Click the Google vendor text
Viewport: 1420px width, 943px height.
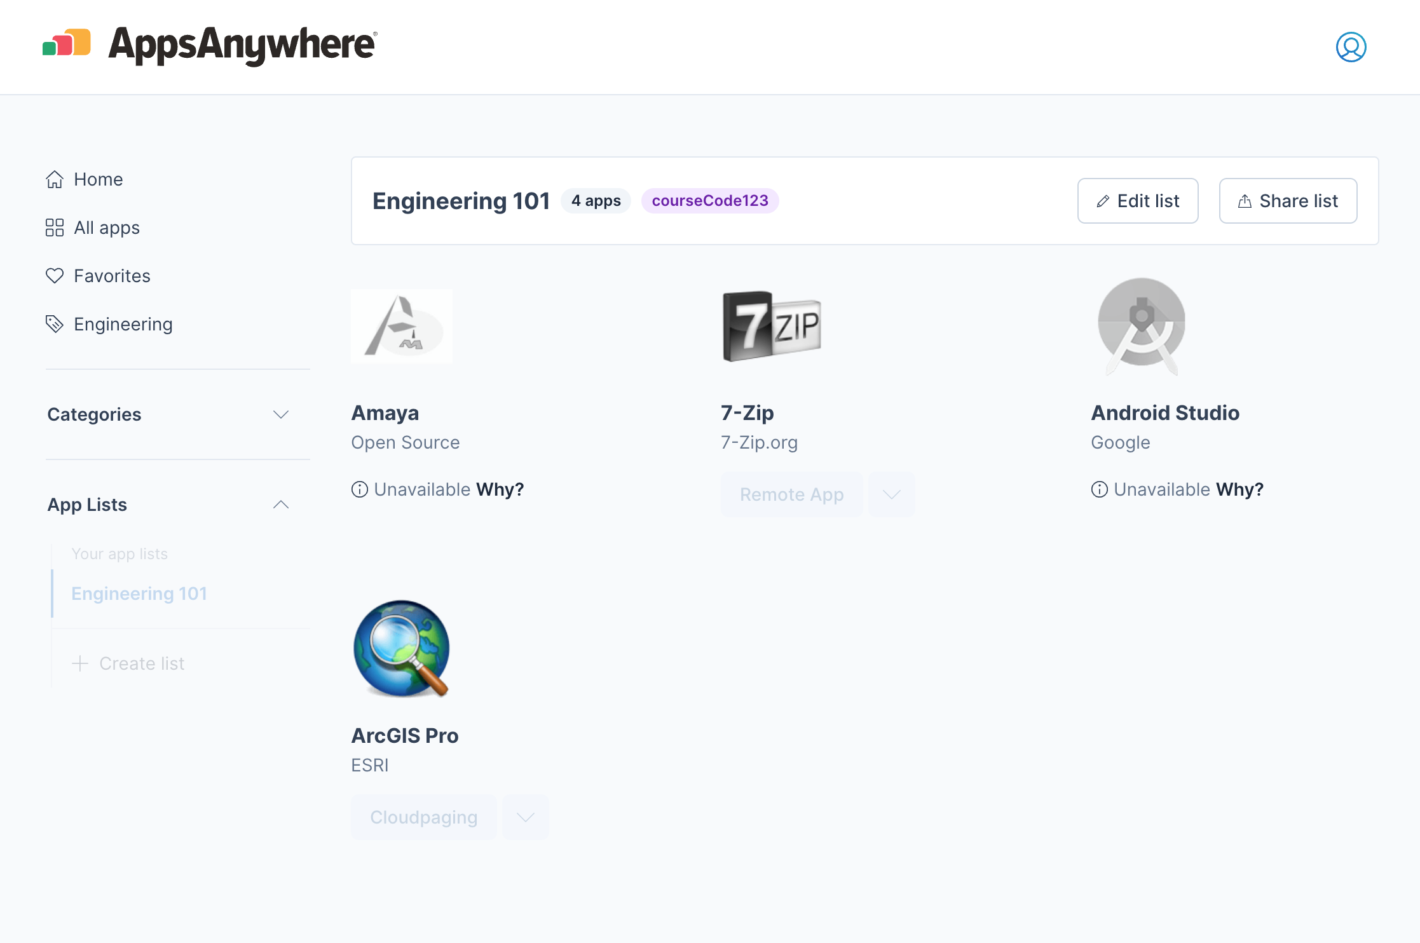click(x=1121, y=442)
